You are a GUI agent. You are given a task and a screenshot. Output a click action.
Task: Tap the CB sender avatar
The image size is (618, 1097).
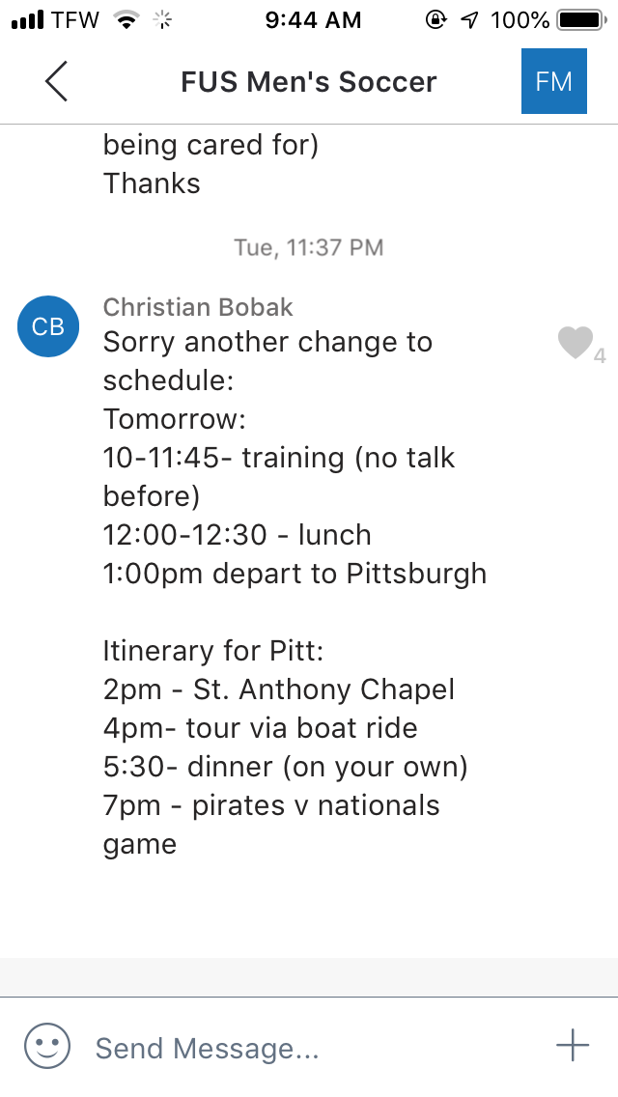click(48, 326)
